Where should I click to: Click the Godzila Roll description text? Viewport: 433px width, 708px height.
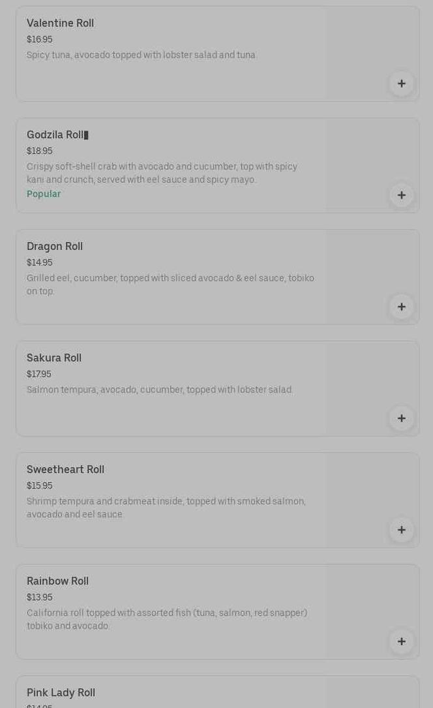click(x=162, y=173)
